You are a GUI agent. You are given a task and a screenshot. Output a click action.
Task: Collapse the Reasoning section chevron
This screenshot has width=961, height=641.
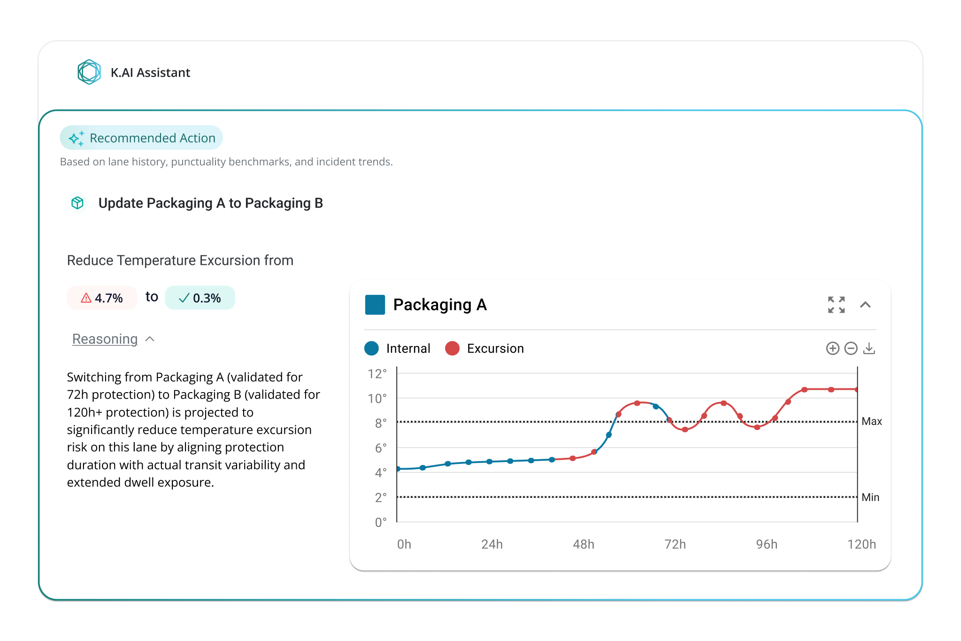tap(150, 339)
